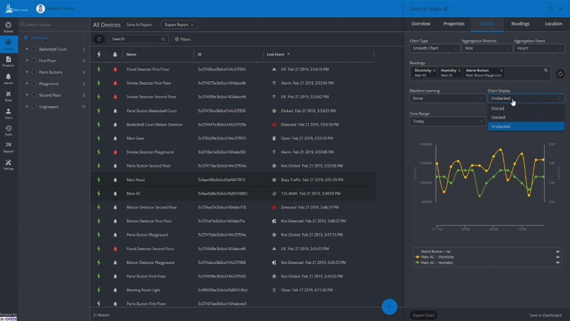Sort by the Name column header
Viewport: 570px width, 321px height.
coord(131,54)
